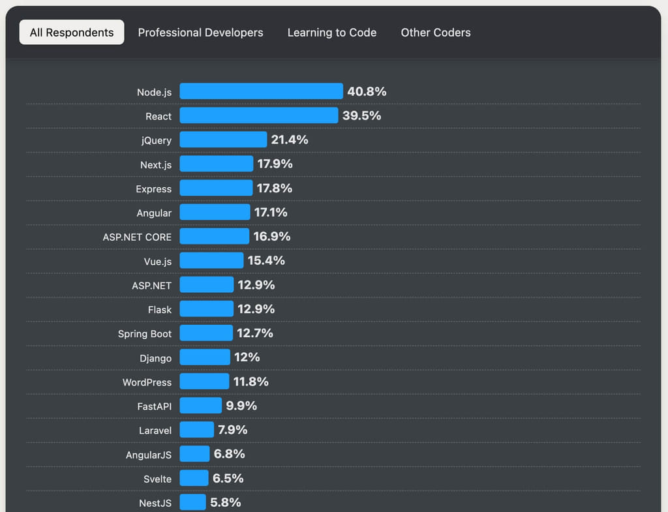Image resolution: width=668 pixels, height=512 pixels.
Task: Select the Flask bar
Action: coord(207,309)
